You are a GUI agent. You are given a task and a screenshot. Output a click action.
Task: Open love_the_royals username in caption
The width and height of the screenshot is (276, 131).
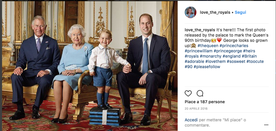200,30
